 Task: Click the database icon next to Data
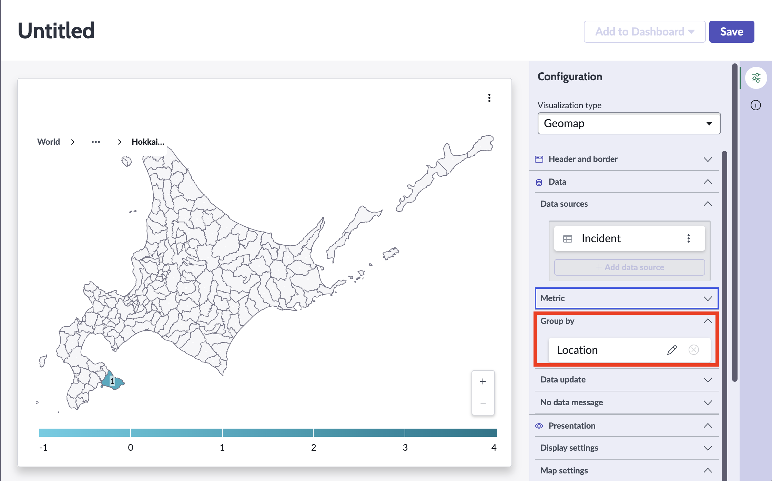click(539, 182)
